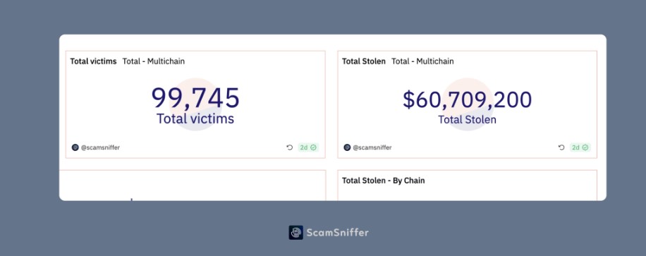Click the Total victims bold title
The image size is (646, 256).
(93, 61)
